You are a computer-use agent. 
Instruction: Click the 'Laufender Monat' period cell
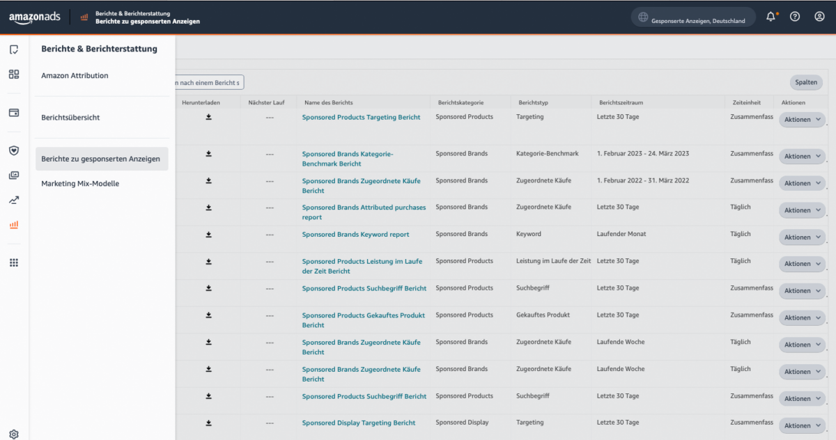[621, 234]
